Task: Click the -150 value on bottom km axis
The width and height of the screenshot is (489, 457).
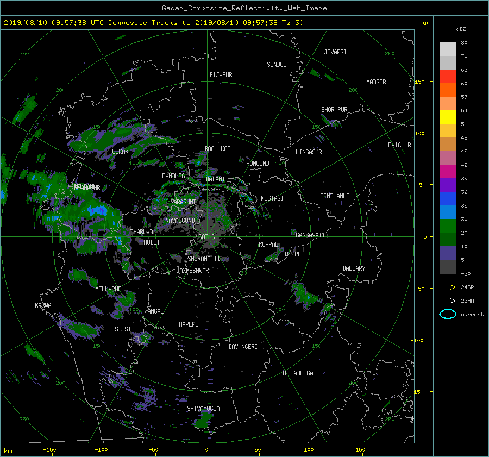Action: click(49, 450)
